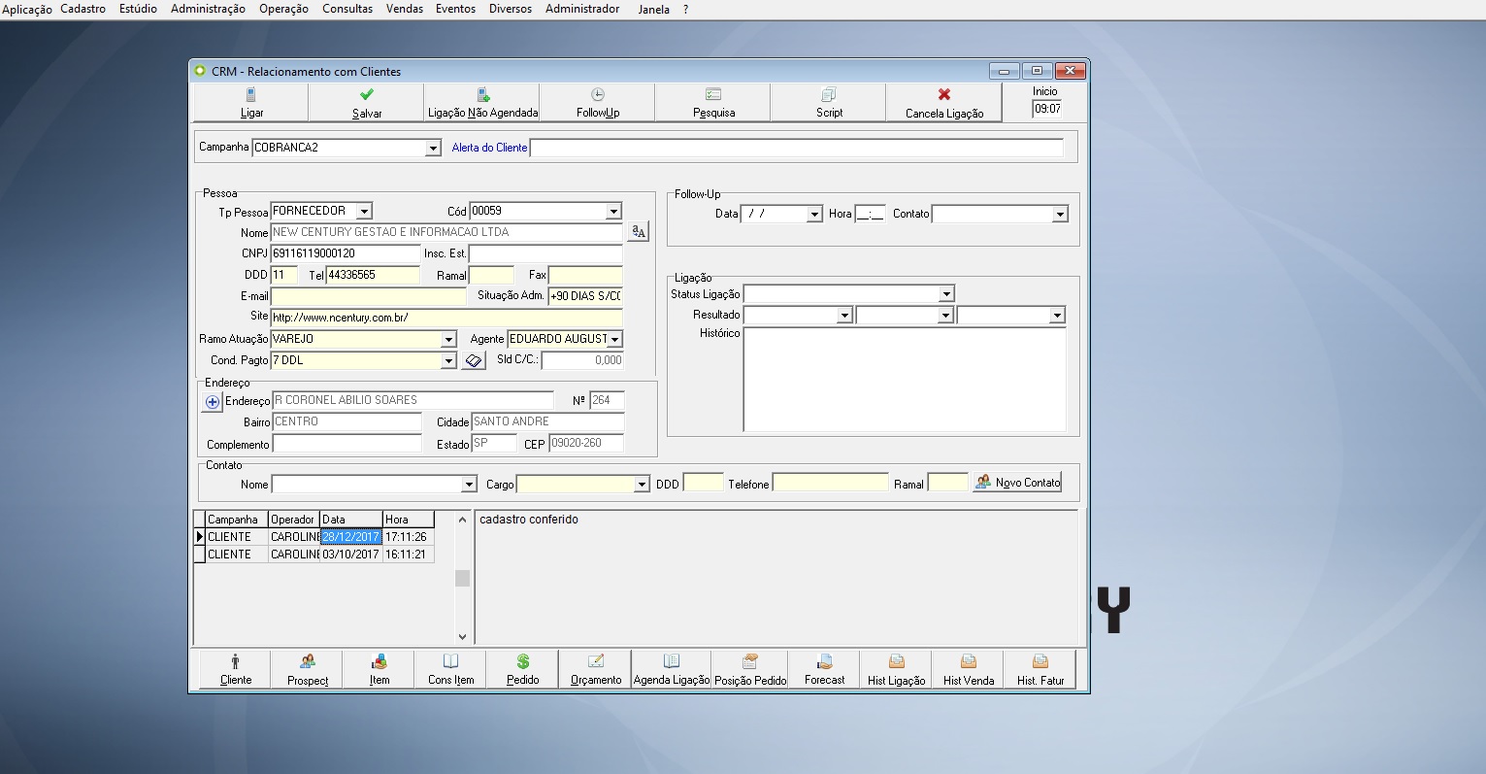Click the plus icon beside Endereço

(213, 401)
